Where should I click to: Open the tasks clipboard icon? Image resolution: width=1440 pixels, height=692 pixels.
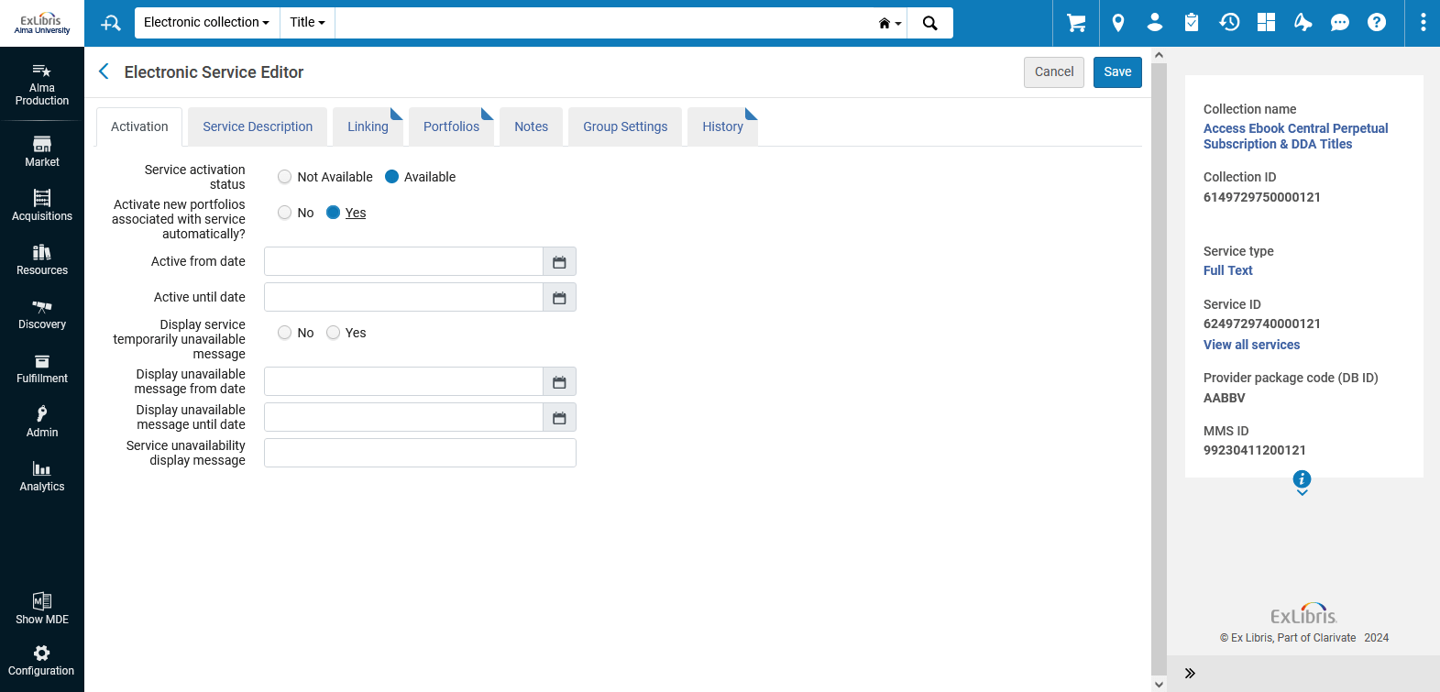tap(1192, 23)
